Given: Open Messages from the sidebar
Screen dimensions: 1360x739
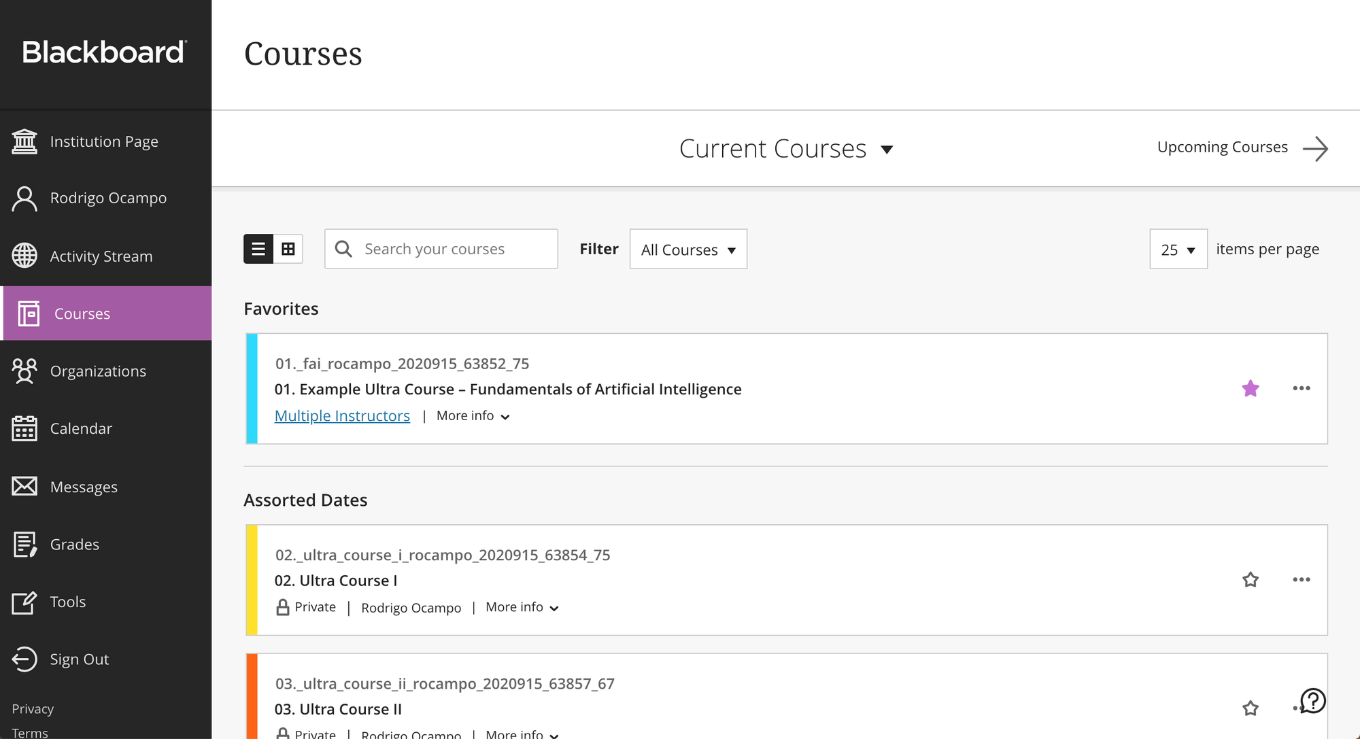Looking at the screenshot, I should pos(83,486).
